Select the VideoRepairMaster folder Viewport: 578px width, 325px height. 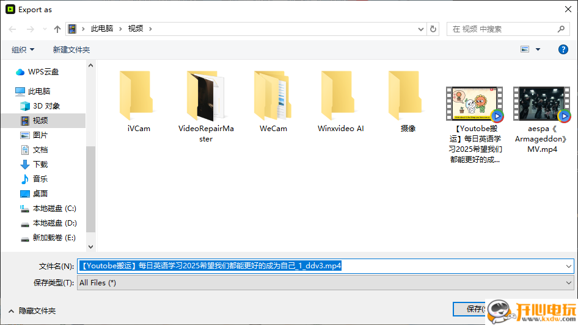(x=206, y=107)
